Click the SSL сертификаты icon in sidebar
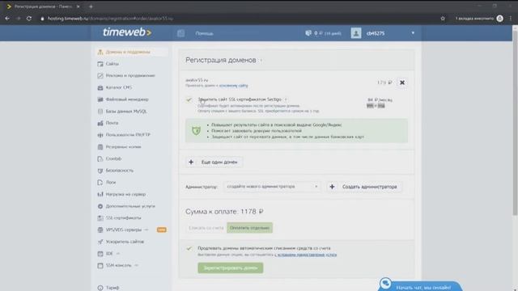 (100, 218)
